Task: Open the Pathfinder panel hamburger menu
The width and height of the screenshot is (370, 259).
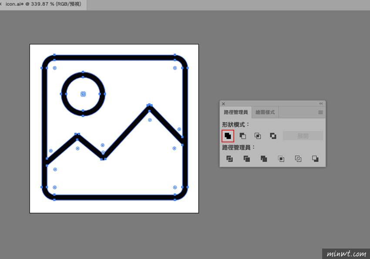Action: click(x=320, y=112)
